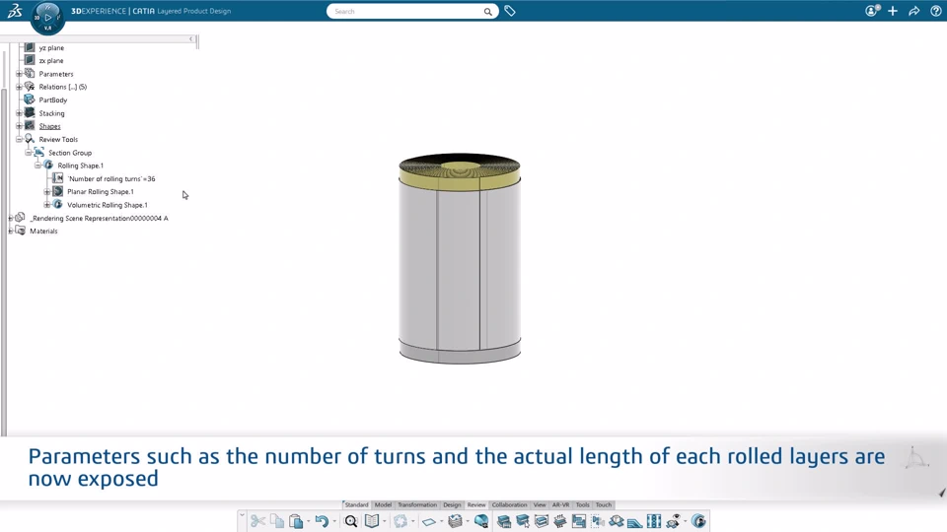This screenshot has height=532, width=947.
Task: Click the Undo arrow icon
Action: 322,521
